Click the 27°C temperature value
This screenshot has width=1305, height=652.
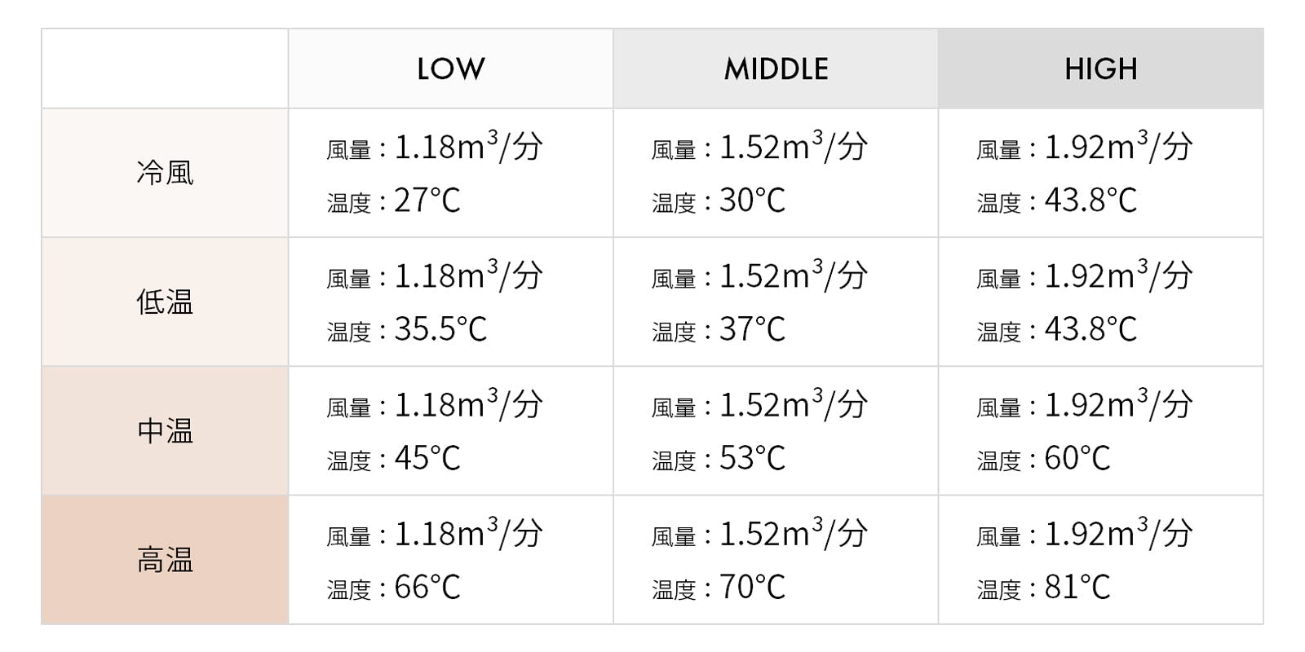pyautogui.click(x=427, y=200)
